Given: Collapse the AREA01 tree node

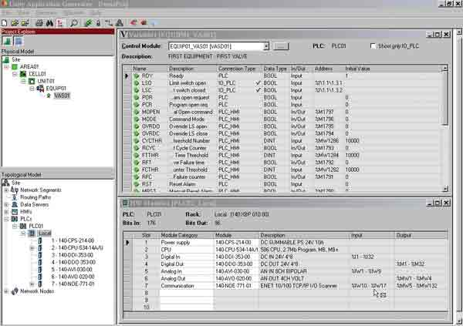Looking at the screenshot, I should pos(6,67).
